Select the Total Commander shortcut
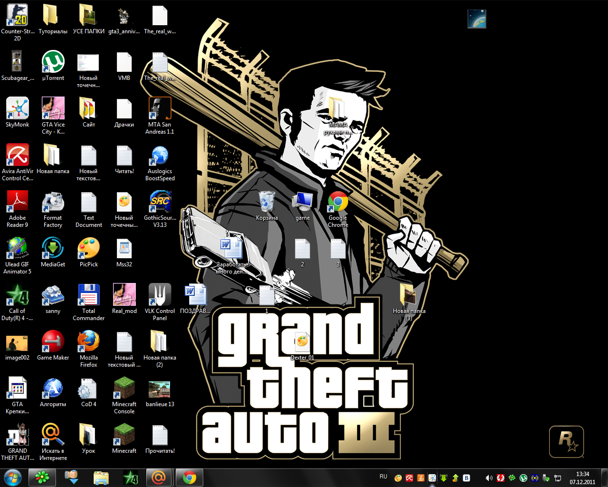 coord(88,295)
